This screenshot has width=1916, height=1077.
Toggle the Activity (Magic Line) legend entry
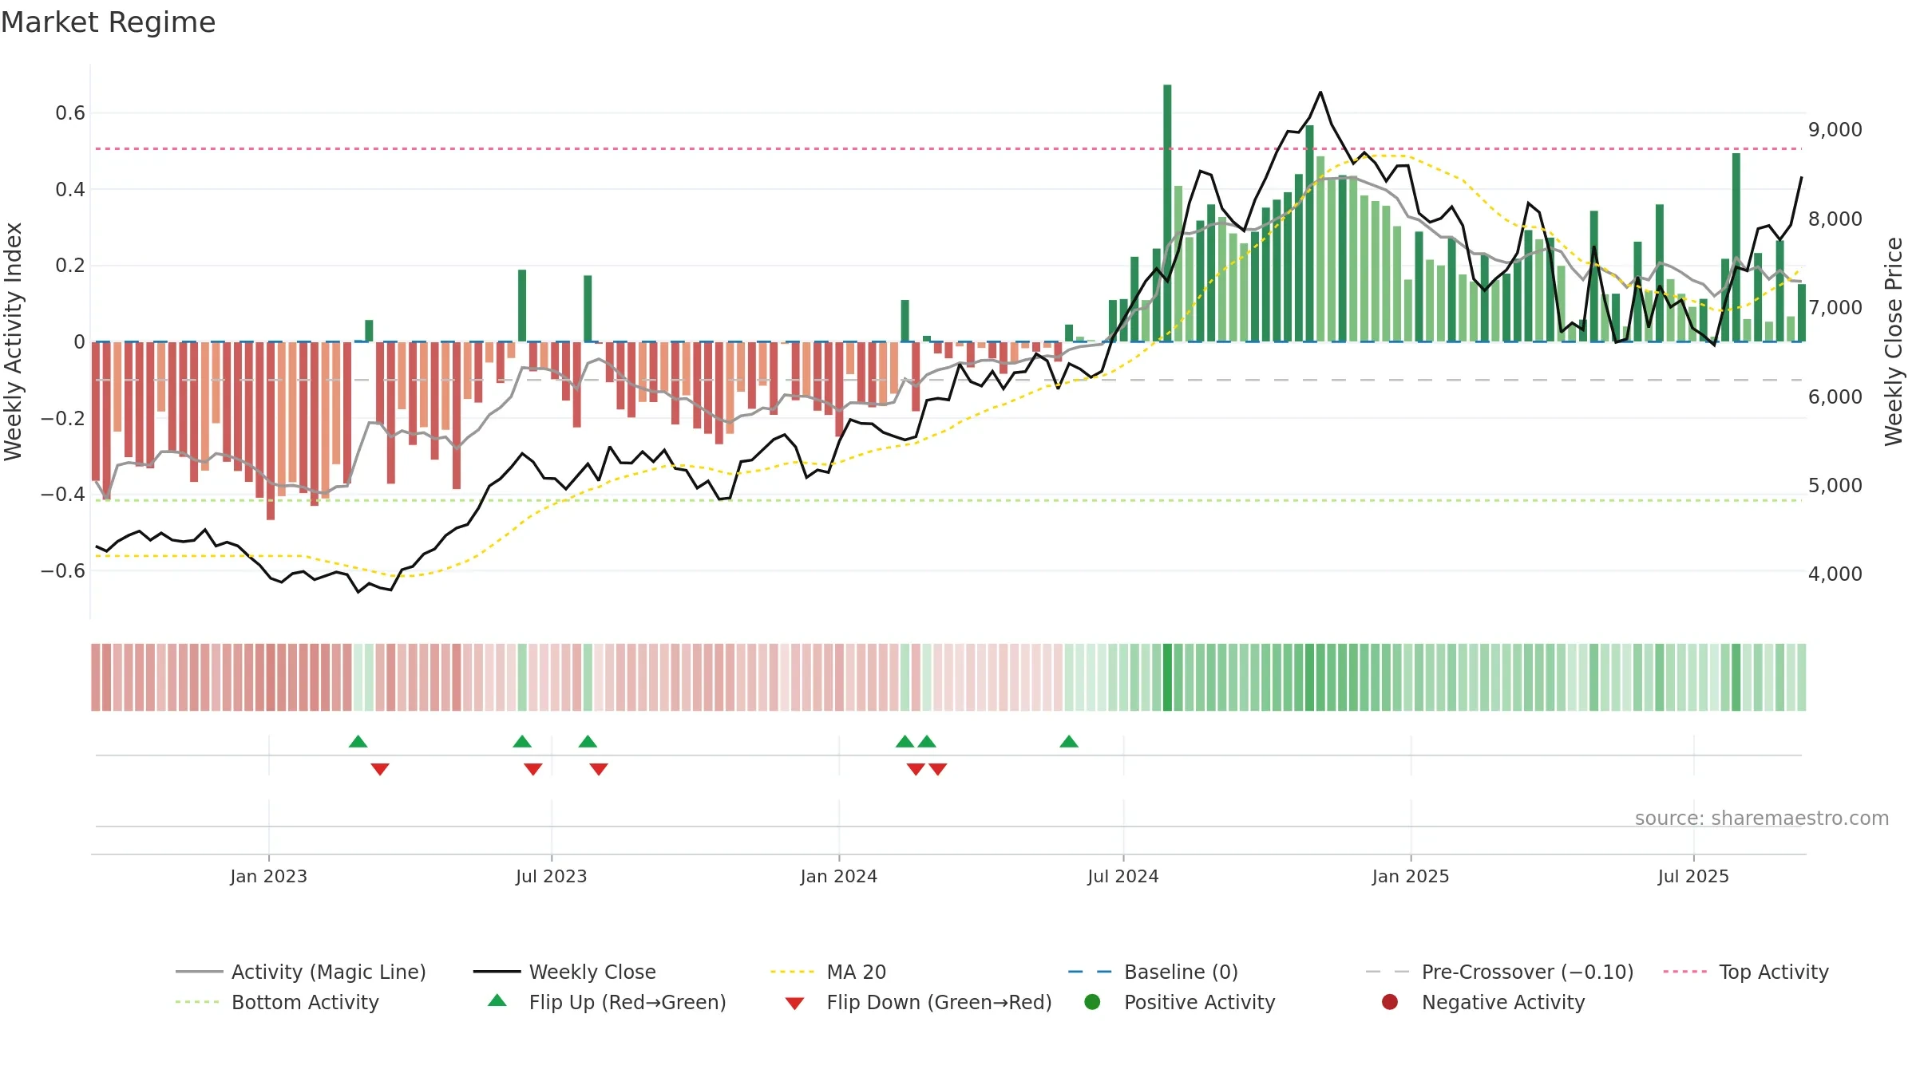pyautogui.click(x=301, y=972)
